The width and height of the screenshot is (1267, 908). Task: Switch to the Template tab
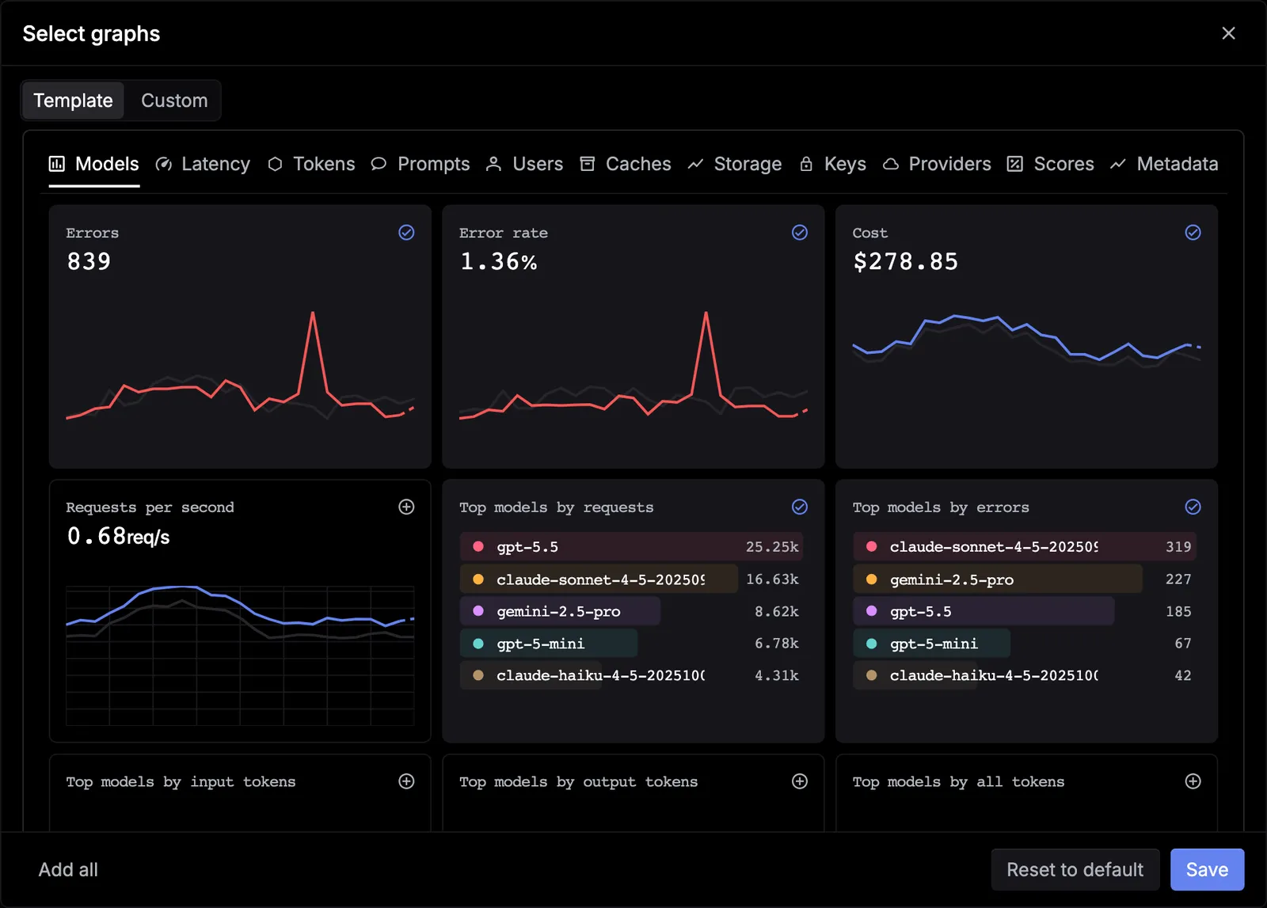pos(73,101)
